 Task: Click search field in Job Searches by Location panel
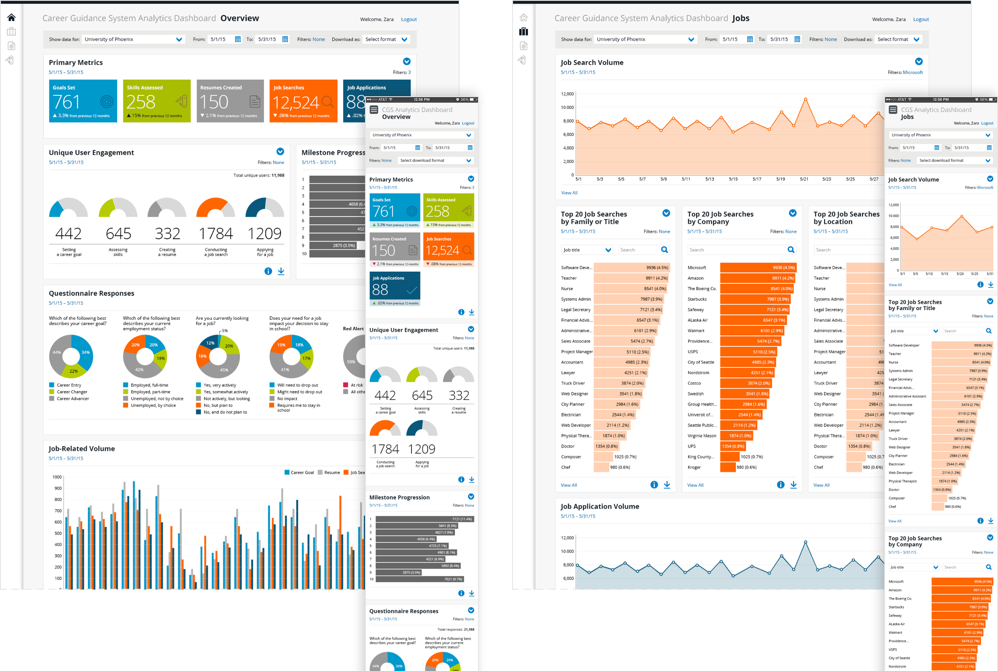point(848,250)
